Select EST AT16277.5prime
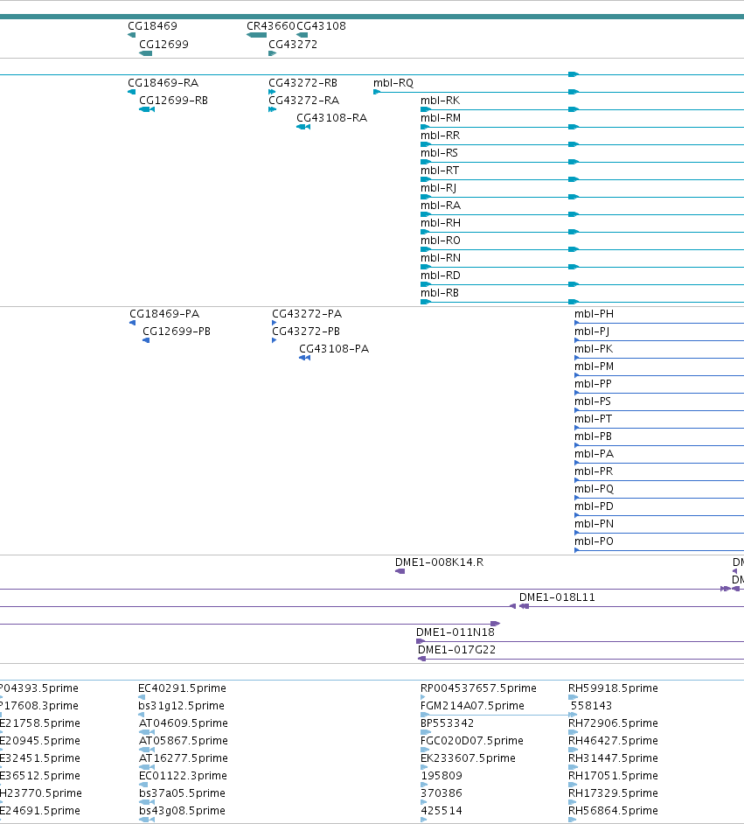Viewport: 744px width, 824px height. coord(184,758)
